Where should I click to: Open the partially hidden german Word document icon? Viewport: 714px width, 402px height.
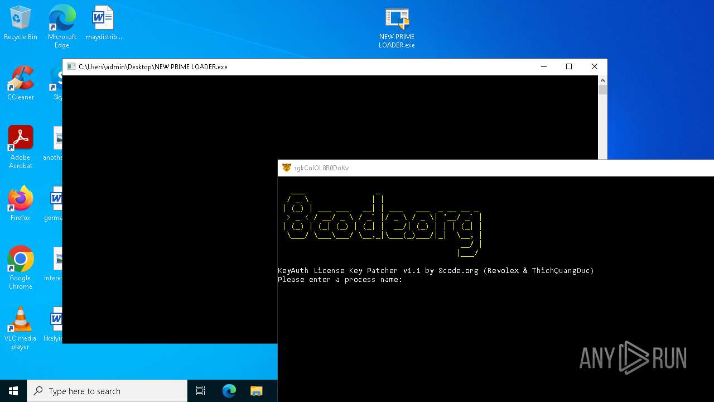55,204
